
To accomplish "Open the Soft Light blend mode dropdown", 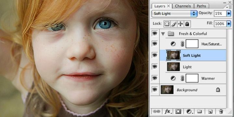I will [x=174, y=13].
